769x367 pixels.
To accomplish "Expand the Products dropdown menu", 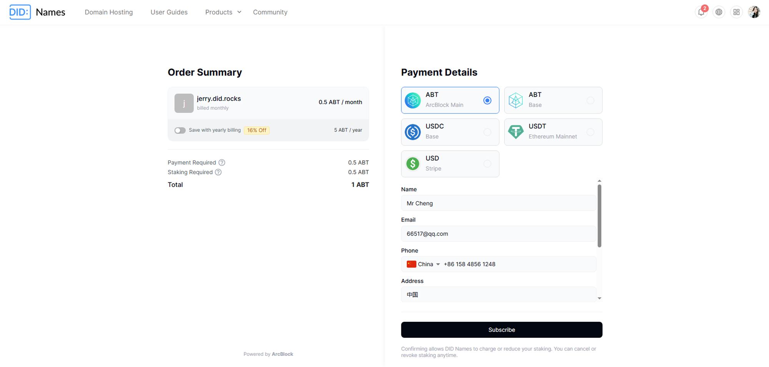I will click(x=223, y=12).
